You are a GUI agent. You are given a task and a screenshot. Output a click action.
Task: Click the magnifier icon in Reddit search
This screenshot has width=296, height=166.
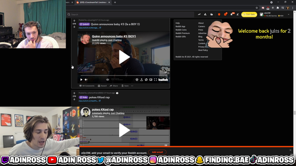click(x=69, y=14)
